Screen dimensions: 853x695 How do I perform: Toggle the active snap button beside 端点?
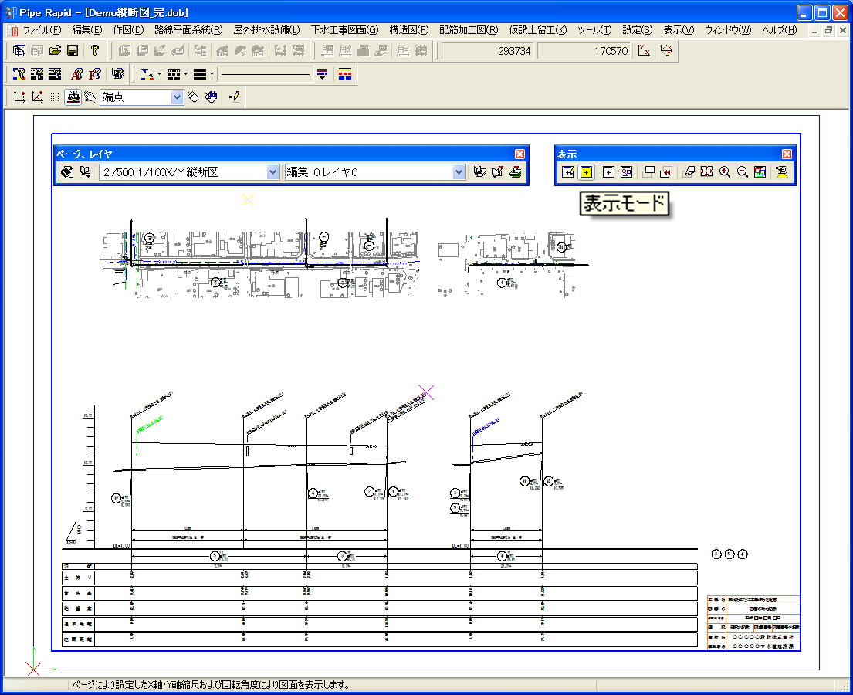coord(73,97)
